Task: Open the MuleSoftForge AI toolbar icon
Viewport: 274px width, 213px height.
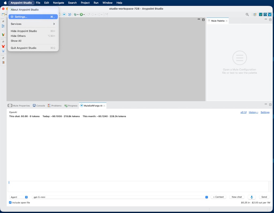Action: tap(64, 14)
